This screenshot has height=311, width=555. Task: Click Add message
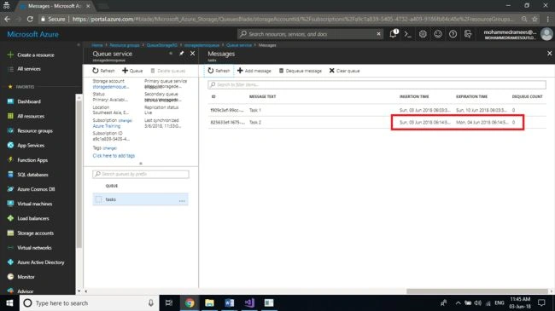(254, 71)
